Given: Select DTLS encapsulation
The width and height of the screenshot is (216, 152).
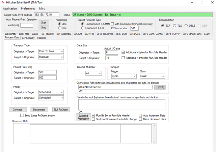Looking at the screenshot, I should (x=186, y=26).
